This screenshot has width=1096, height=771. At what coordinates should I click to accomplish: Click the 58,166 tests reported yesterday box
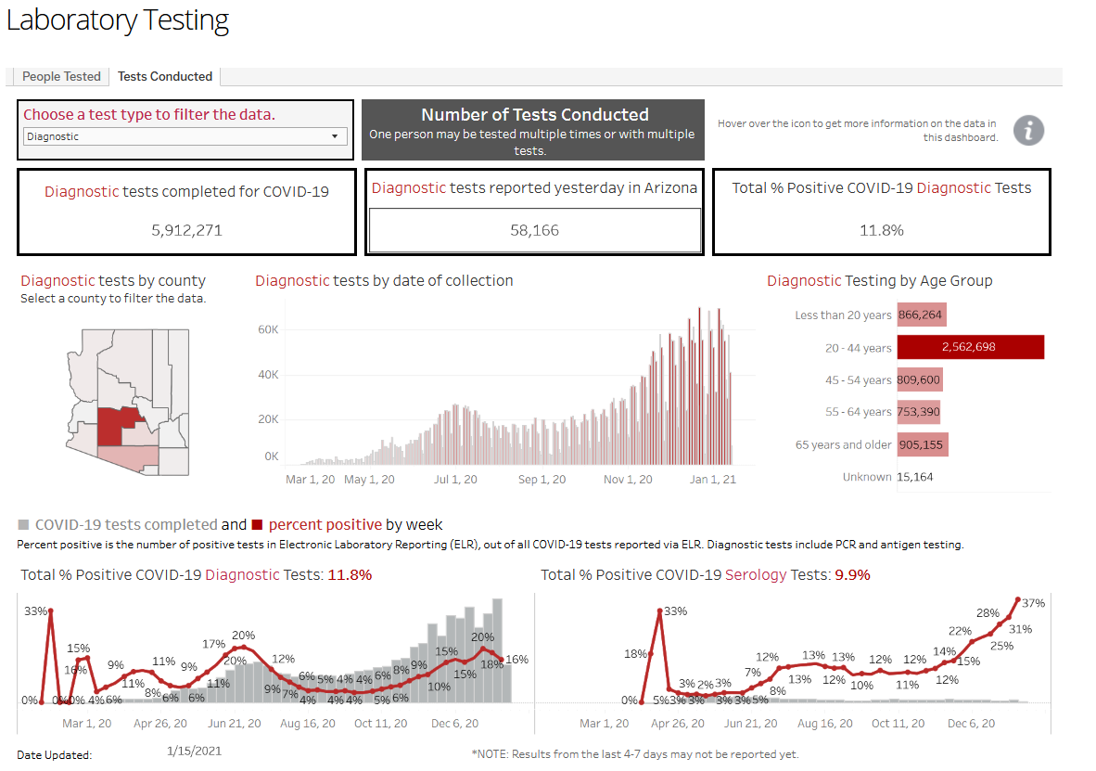(x=535, y=230)
